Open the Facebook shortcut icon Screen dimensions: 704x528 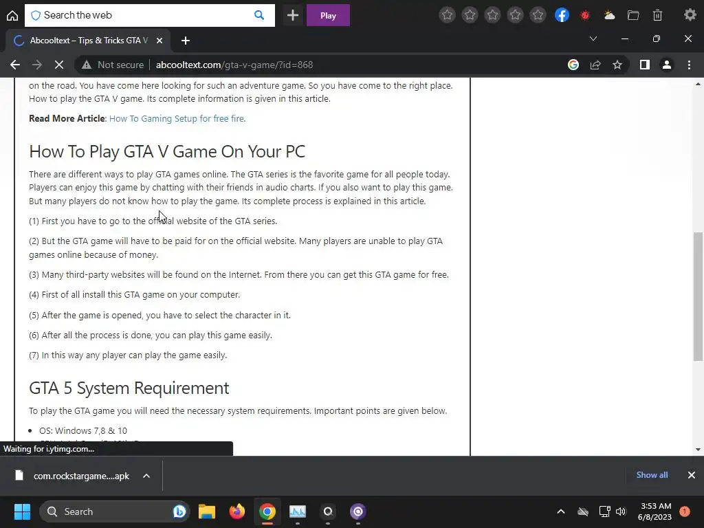[x=562, y=15]
